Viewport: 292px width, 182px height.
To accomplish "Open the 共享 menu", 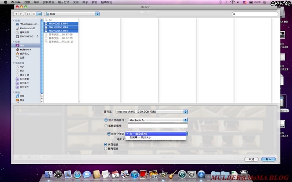I will click(85, 2).
